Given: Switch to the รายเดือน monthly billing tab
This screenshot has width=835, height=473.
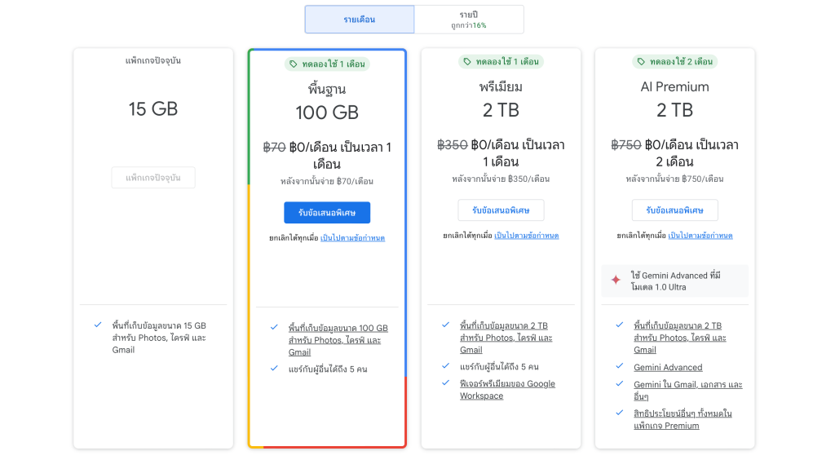Looking at the screenshot, I should coord(359,20).
